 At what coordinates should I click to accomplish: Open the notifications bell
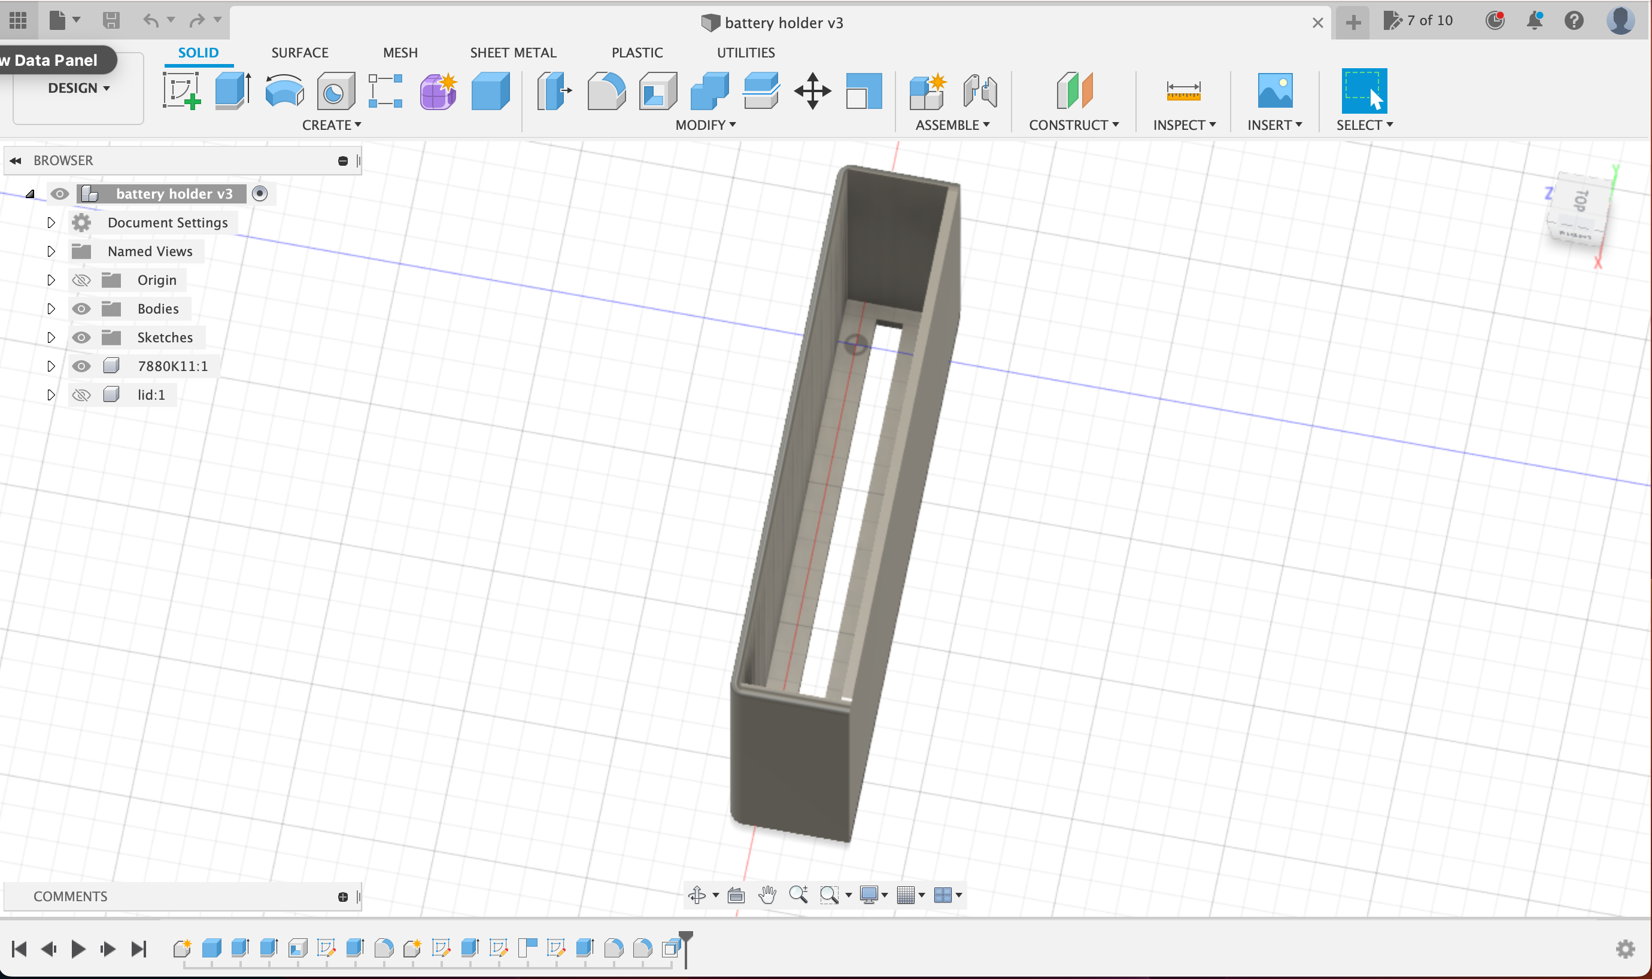pos(1535,20)
